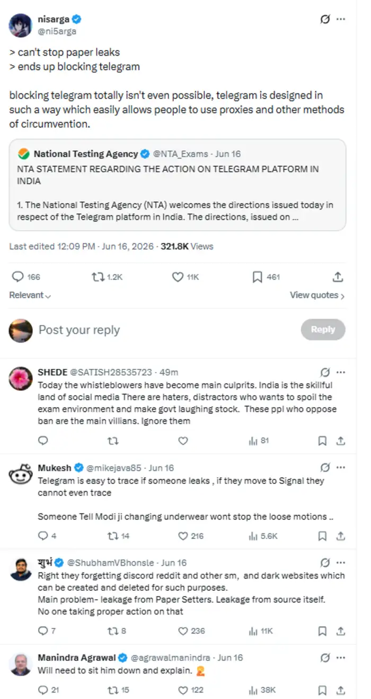Open nisarga's profile avatar
The width and height of the screenshot is (371, 699).
point(21,25)
